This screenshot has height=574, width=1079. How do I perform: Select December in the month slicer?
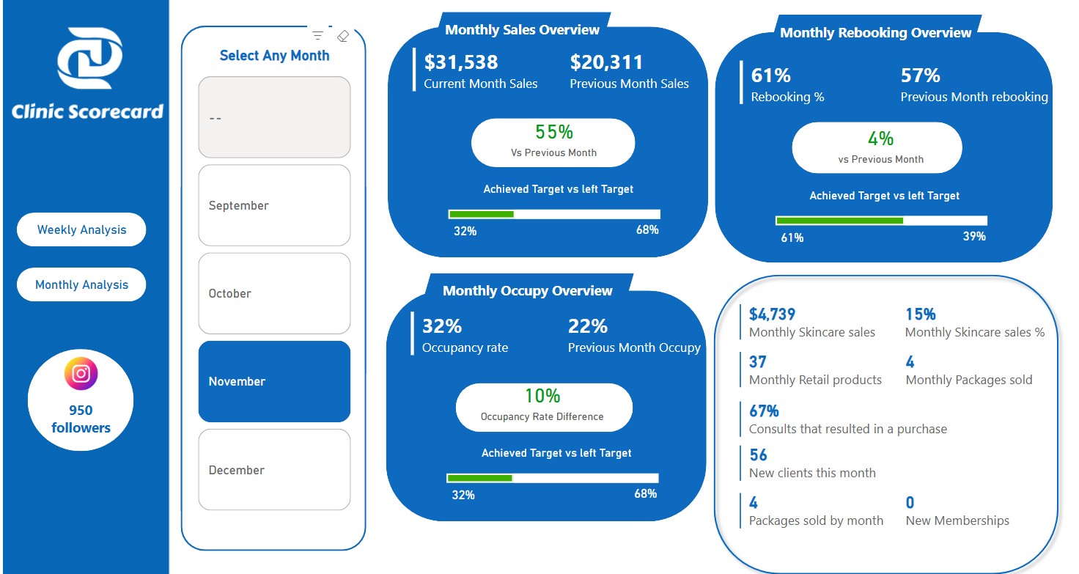[x=273, y=469]
